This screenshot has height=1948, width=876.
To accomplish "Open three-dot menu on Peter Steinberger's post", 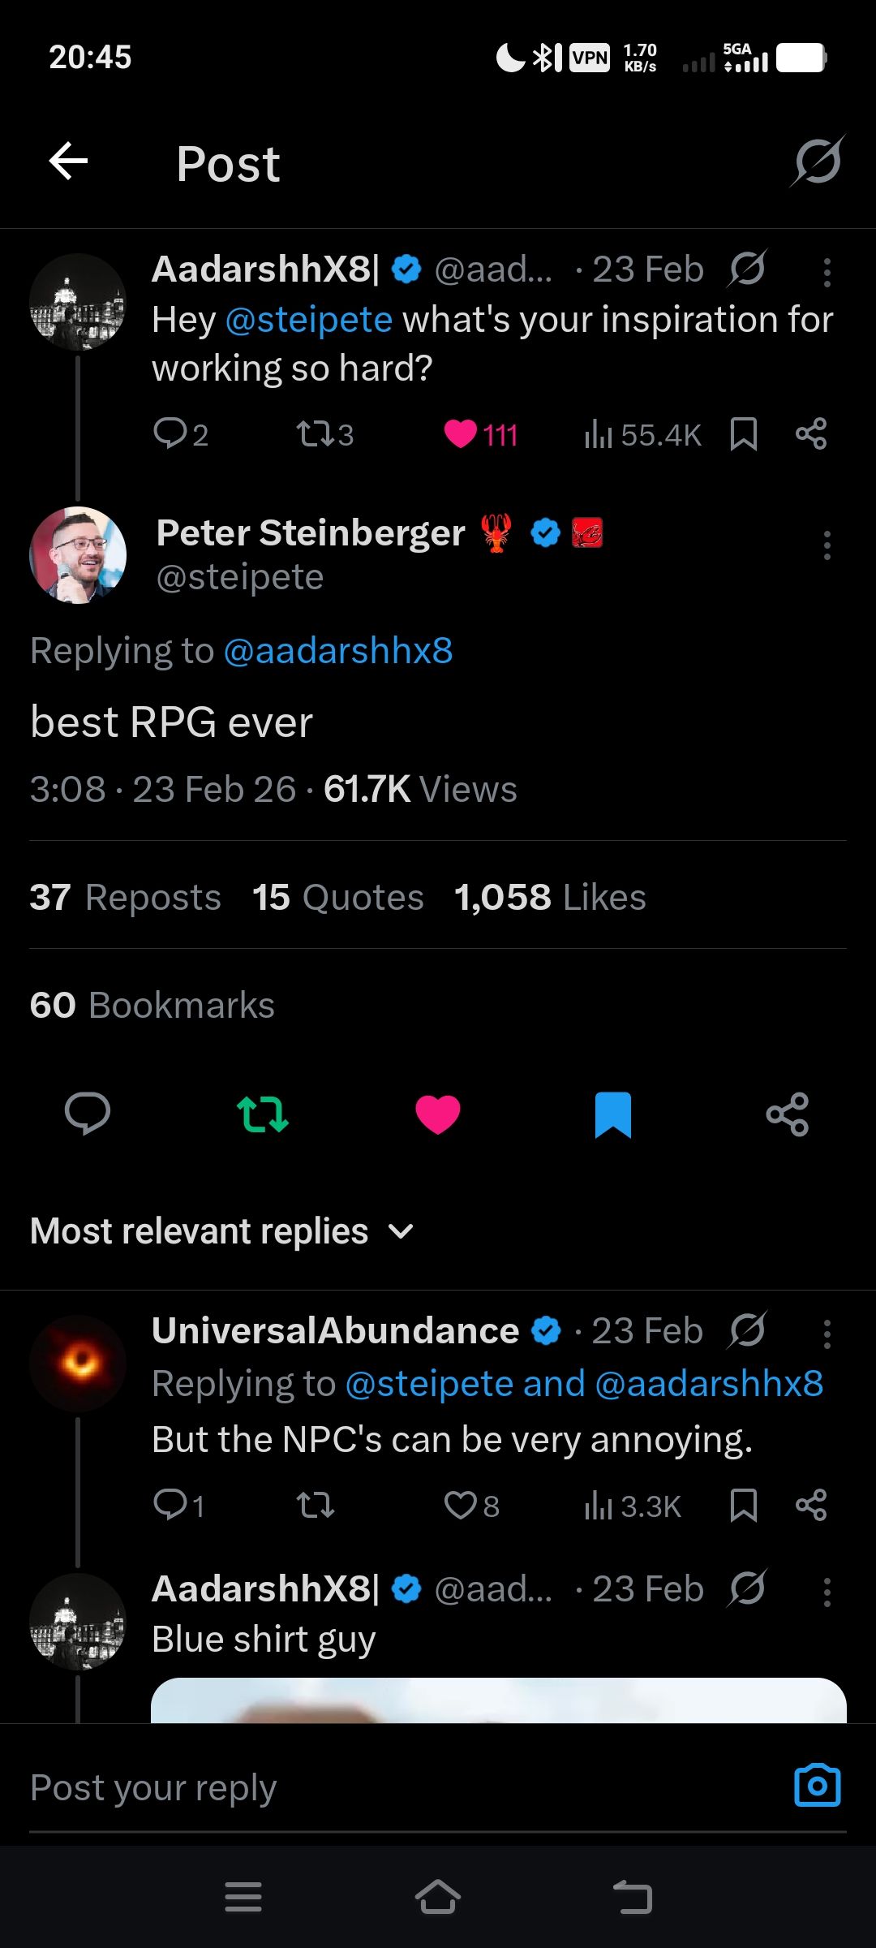I will pyautogui.click(x=827, y=545).
